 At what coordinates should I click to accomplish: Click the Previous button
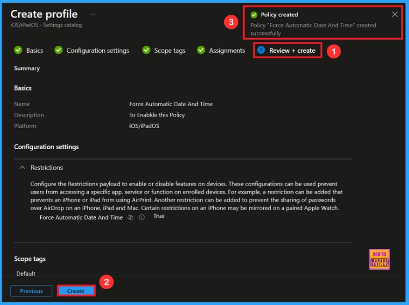32,291
